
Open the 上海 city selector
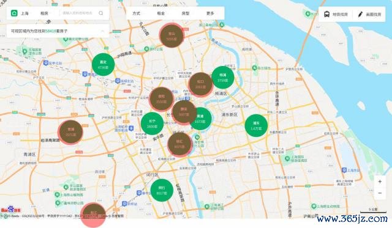24,13
